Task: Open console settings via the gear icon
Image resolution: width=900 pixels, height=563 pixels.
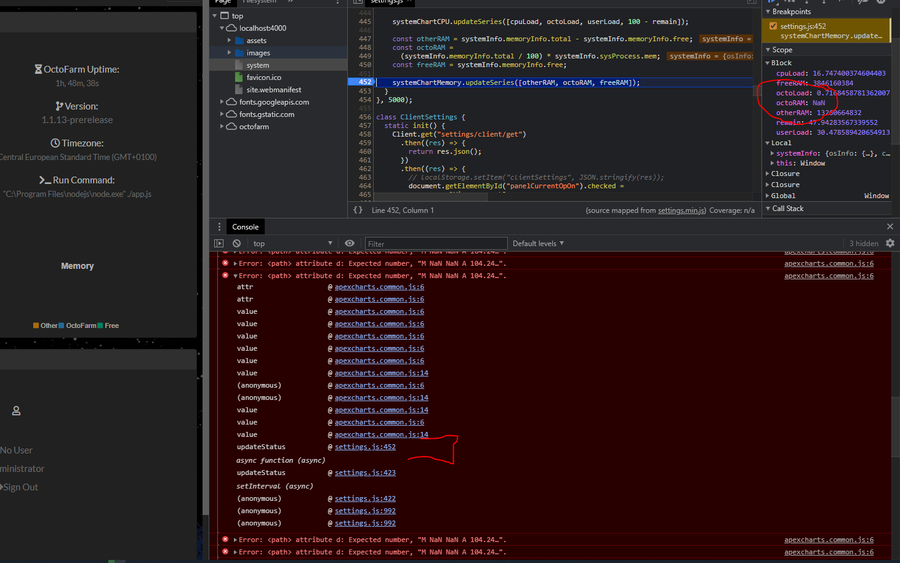Action: click(891, 243)
